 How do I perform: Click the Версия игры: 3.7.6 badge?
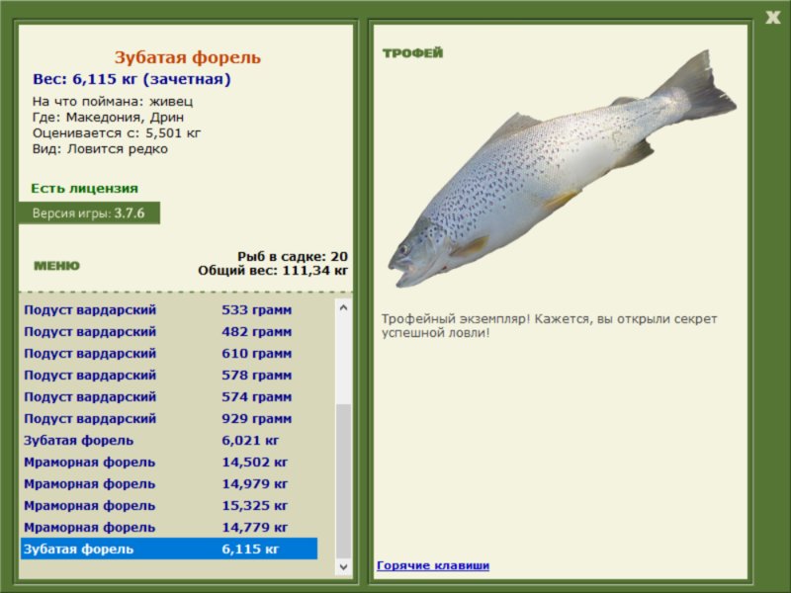pyautogui.click(x=89, y=212)
